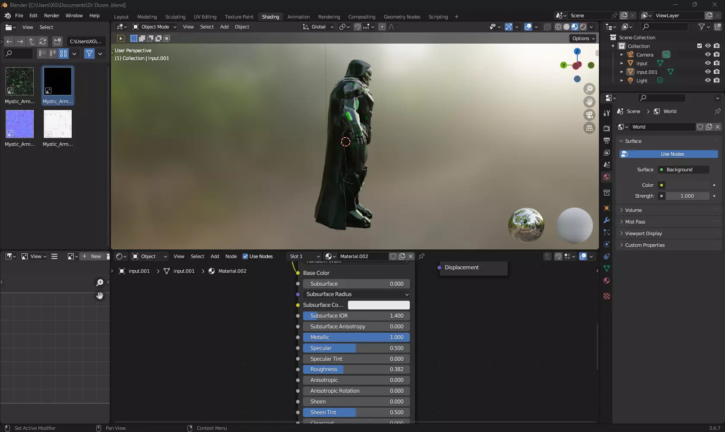The image size is (725, 432).
Task: Click the World Strength value field
Action: (x=687, y=196)
